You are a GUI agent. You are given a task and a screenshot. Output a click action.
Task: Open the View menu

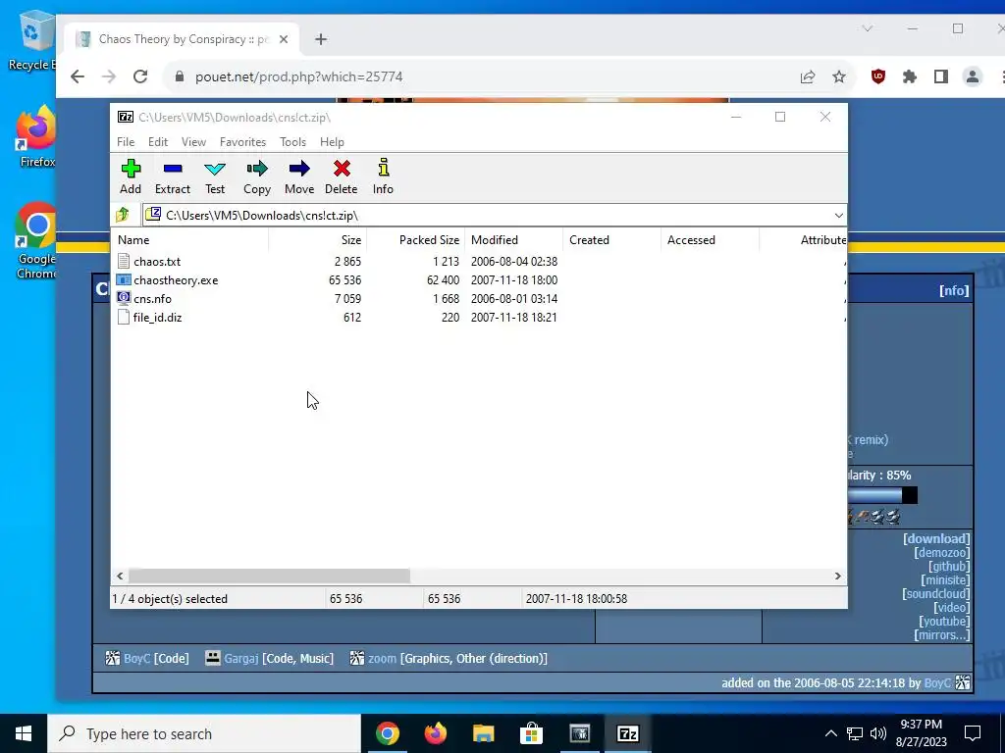[193, 142]
